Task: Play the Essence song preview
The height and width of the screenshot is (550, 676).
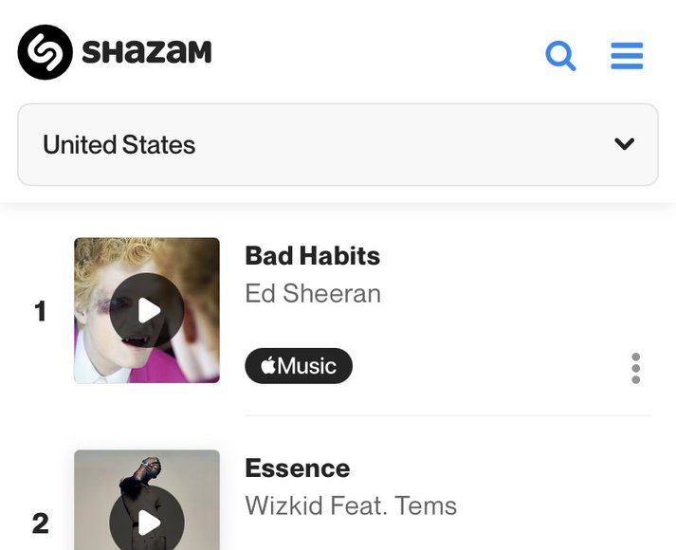Action: 147,522
